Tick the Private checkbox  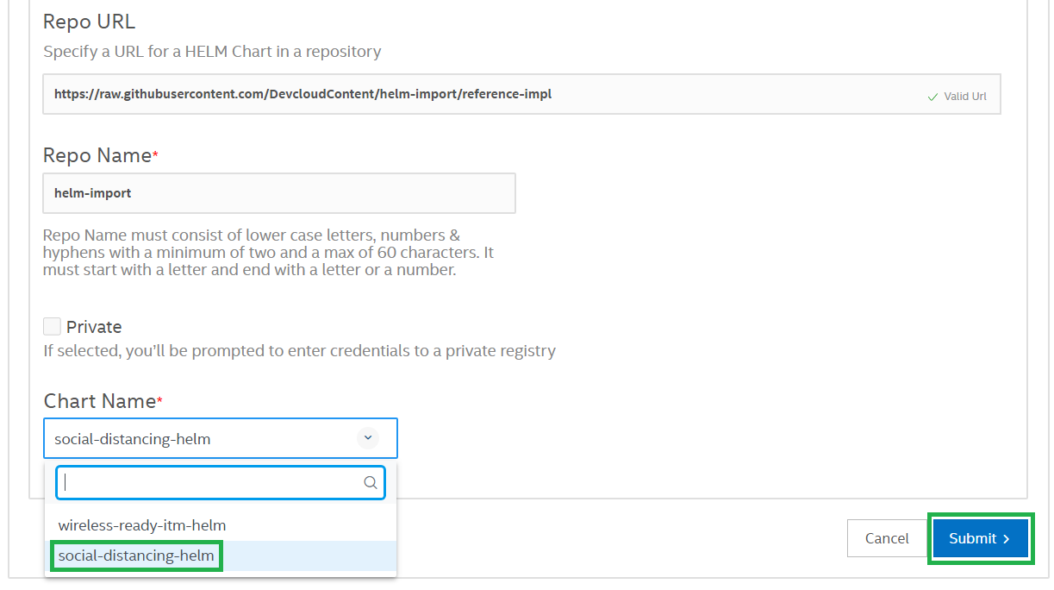point(53,327)
